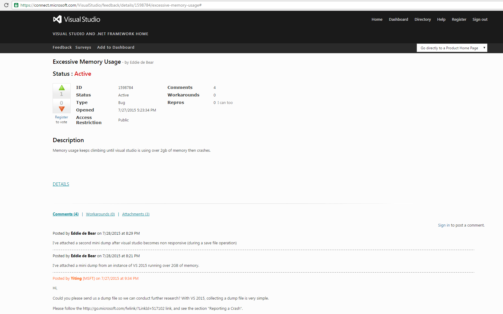
Task: Open the Surveys menu item
Action: 83,47
